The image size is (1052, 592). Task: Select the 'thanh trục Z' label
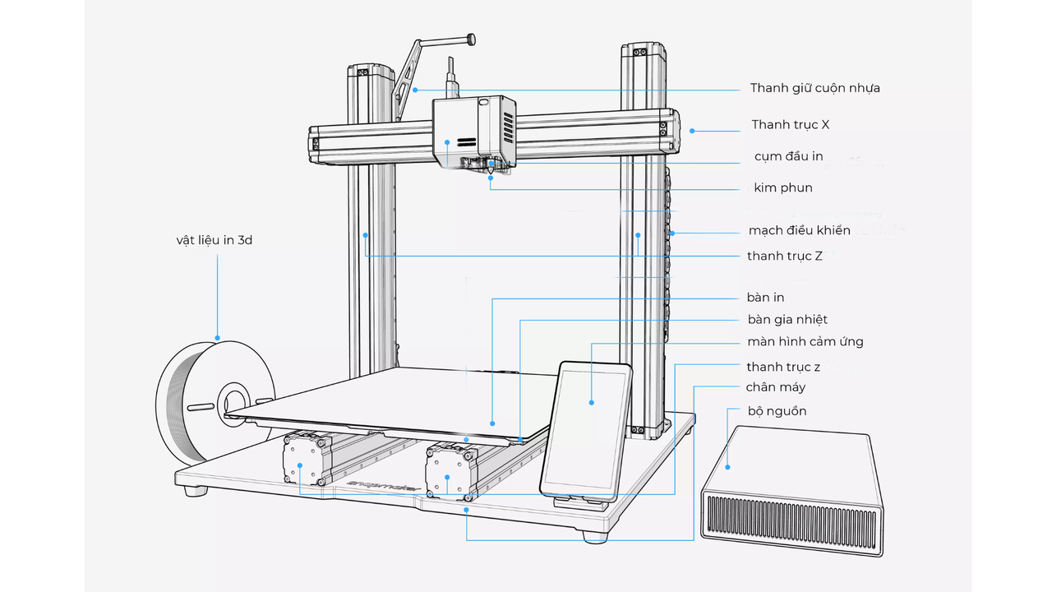pos(784,256)
